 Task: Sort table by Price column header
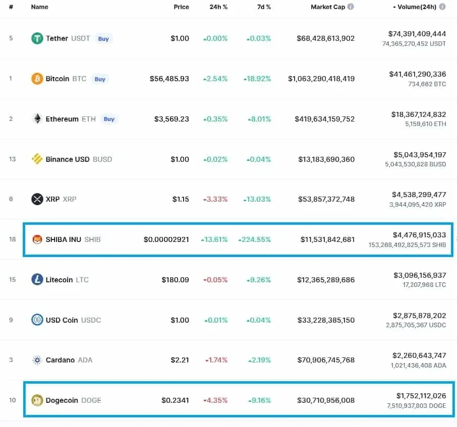[x=181, y=7]
